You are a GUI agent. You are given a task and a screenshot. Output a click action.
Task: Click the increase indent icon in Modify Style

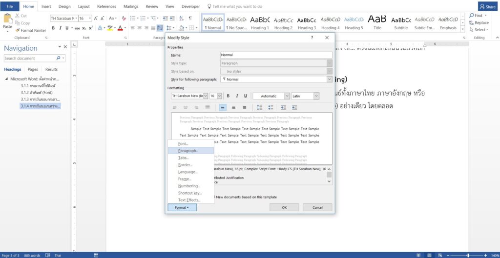(x=294, y=107)
